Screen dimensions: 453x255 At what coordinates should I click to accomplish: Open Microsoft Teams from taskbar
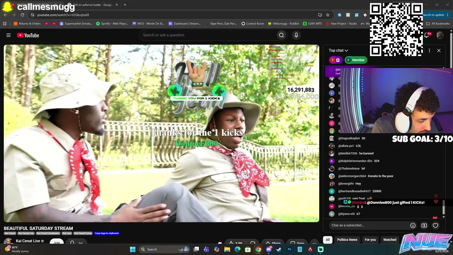[206, 249]
